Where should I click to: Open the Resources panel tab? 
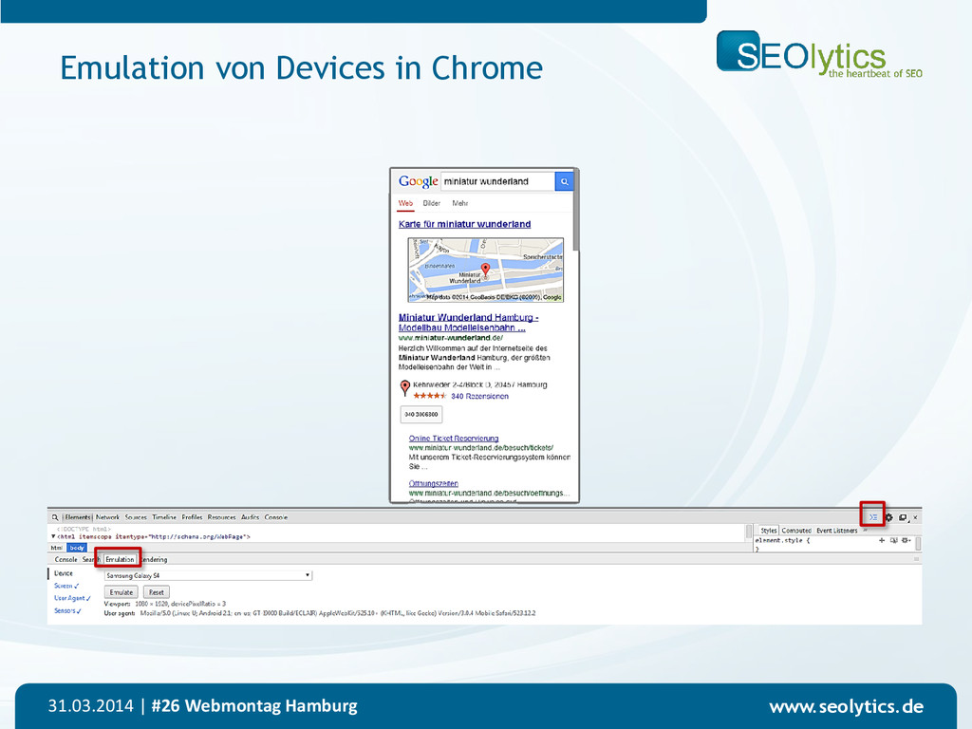click(222, 517)
